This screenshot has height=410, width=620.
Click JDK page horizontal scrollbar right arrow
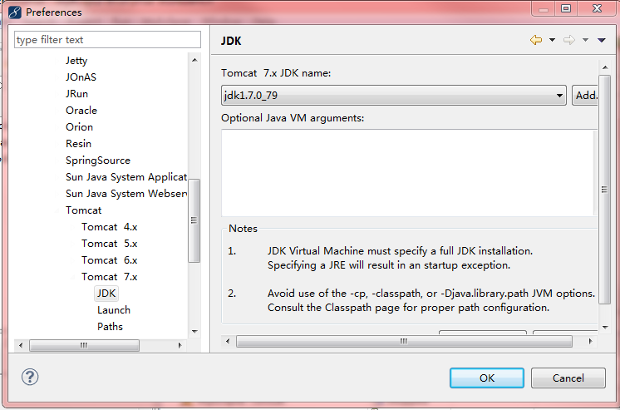click(x=590, y=341)
